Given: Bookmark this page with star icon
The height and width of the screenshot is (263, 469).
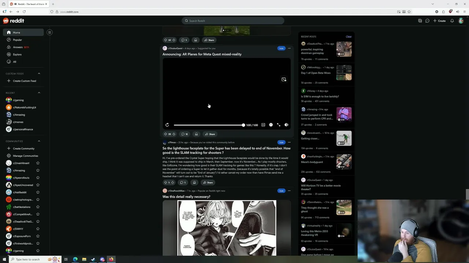Looking at the screenshot, I should (409, 12).
